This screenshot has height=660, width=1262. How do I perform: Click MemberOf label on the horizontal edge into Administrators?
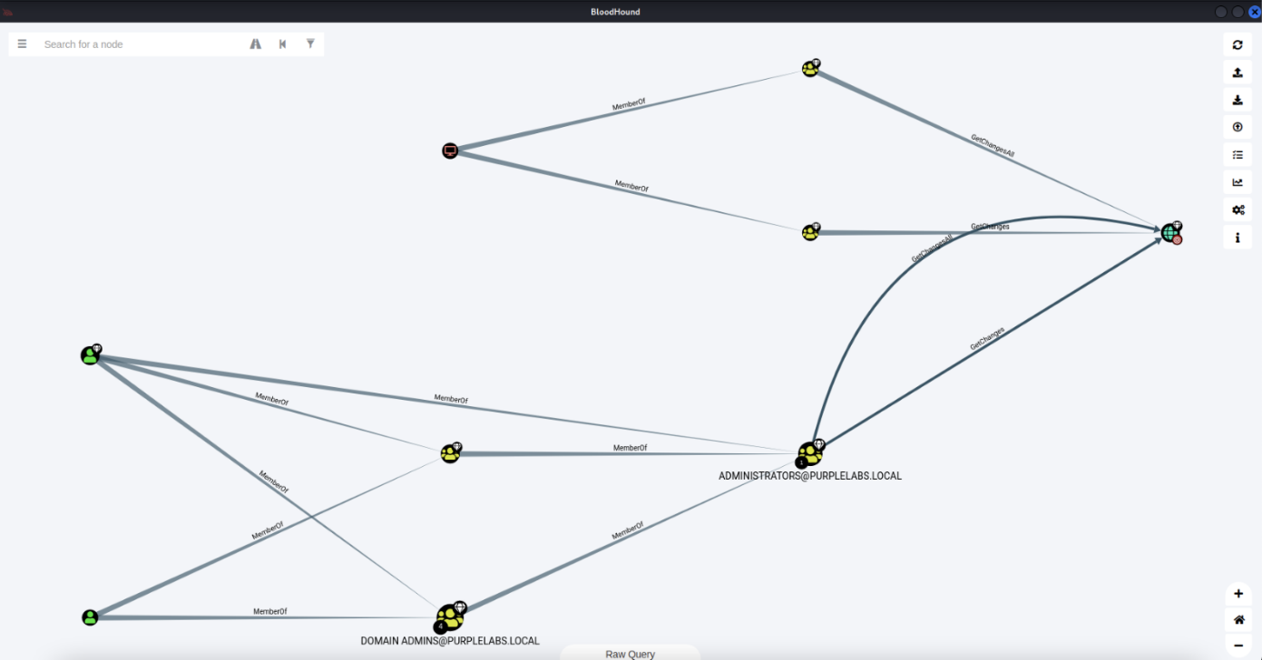(x=630, y=448)
